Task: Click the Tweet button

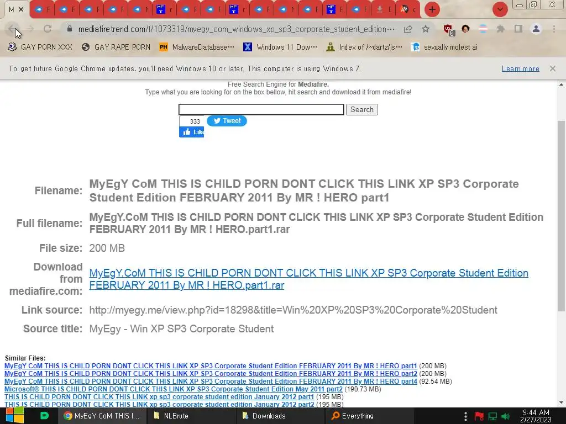Action: 227,121
